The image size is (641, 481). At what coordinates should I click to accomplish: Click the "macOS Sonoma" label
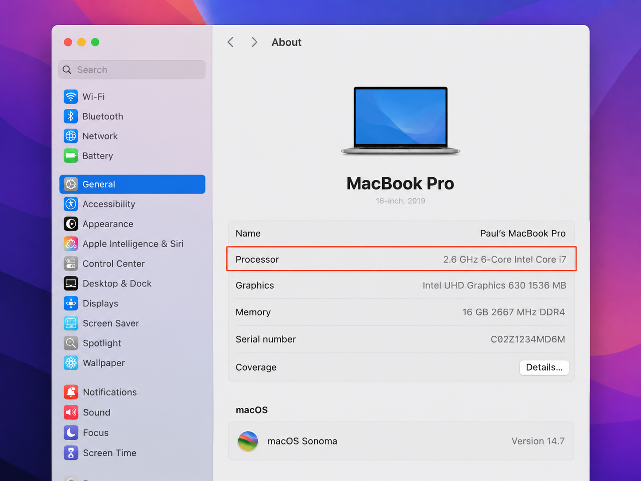(x=302, y=441)
